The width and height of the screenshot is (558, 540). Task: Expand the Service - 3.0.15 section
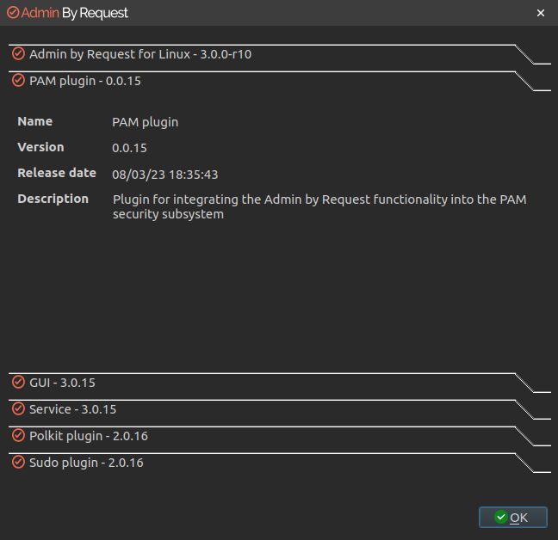pyautogui.click(x=279, y=409)
